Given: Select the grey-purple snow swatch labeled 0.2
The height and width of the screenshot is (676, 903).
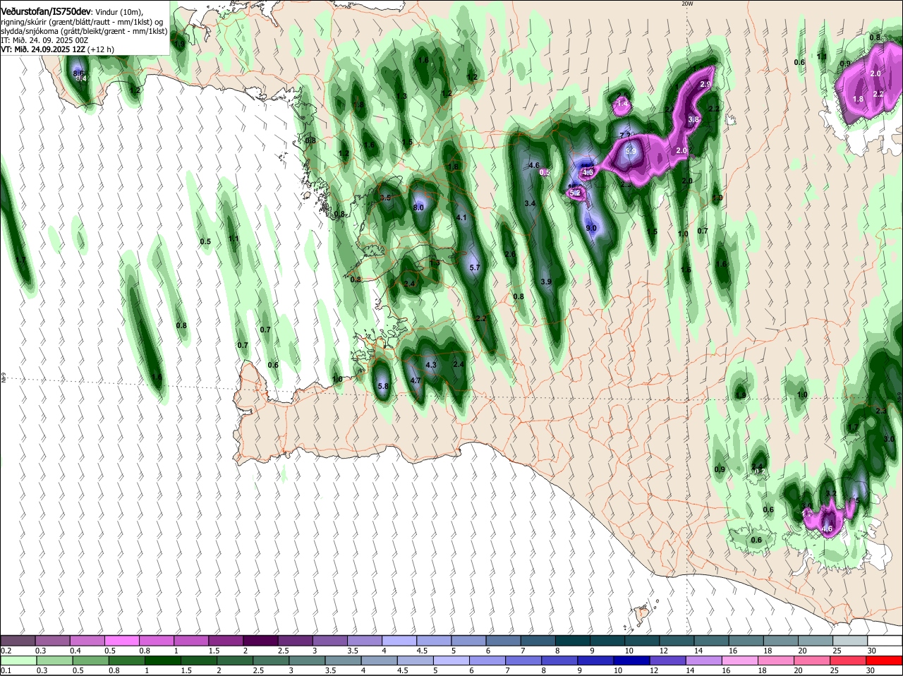Looking at the screenshot, I should 18,640.
